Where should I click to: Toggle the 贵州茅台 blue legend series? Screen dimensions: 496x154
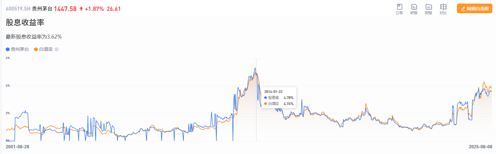(17, 49)
